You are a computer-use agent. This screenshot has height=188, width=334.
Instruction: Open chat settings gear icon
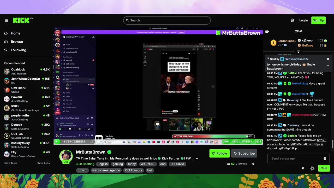point(303,168)
